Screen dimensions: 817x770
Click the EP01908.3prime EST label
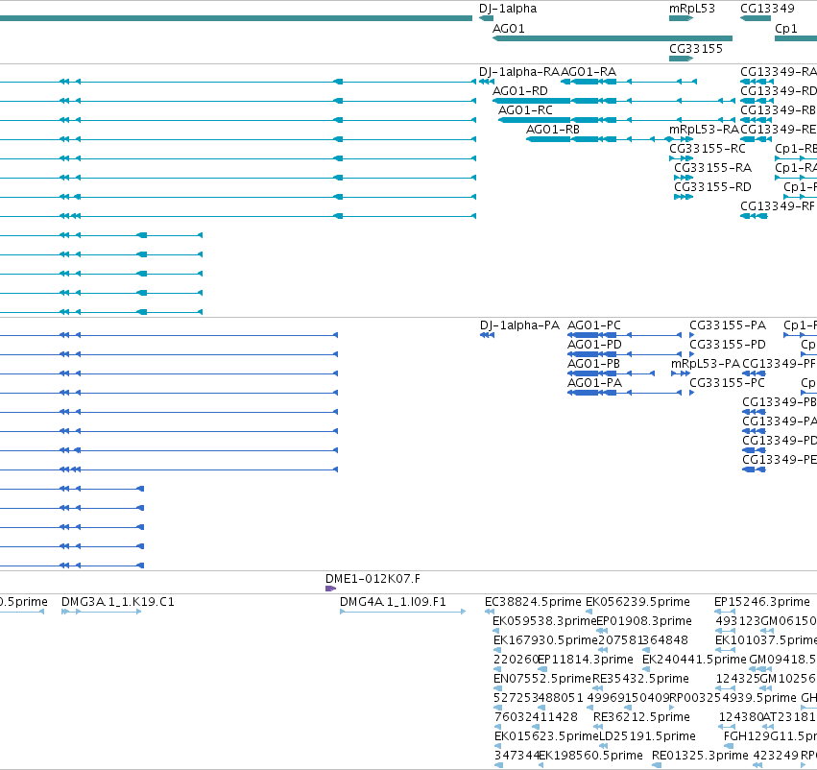(644, 621)
